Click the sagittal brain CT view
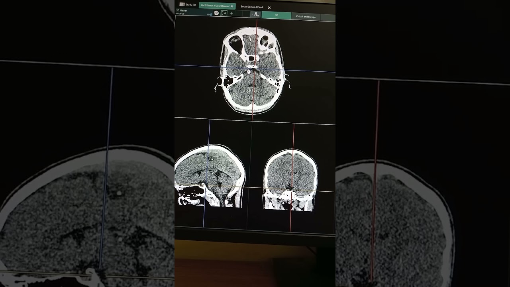Viewport: 510px width, 287px height. click(x=210, y=176)
